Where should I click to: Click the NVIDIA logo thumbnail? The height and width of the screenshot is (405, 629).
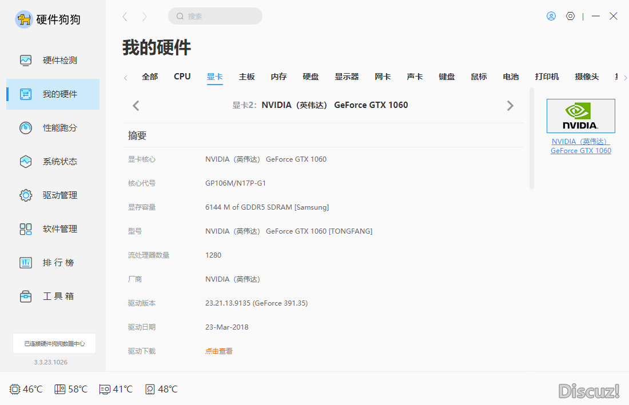pos(581,116)
